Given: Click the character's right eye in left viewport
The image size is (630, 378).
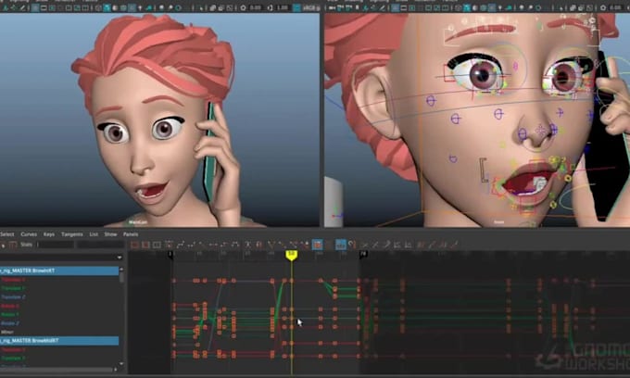Looking at the screenshot, I should coord(115,133).
